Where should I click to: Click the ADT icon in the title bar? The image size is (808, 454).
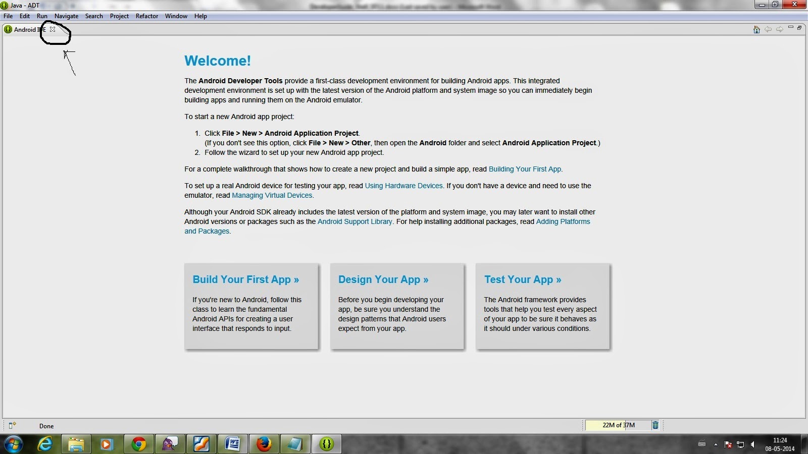tap(4, 5)
